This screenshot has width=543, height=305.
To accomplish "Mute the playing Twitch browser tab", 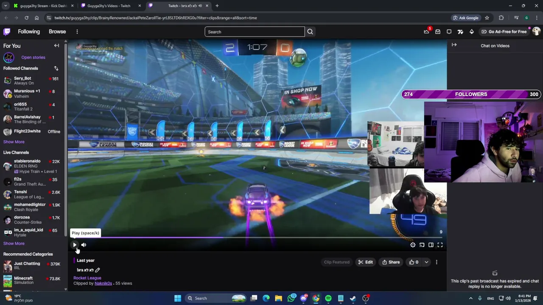I will [201, 6].
